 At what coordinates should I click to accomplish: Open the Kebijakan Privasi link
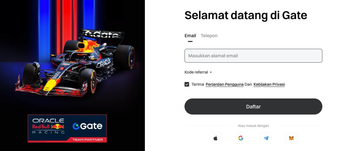coord(269,84)
